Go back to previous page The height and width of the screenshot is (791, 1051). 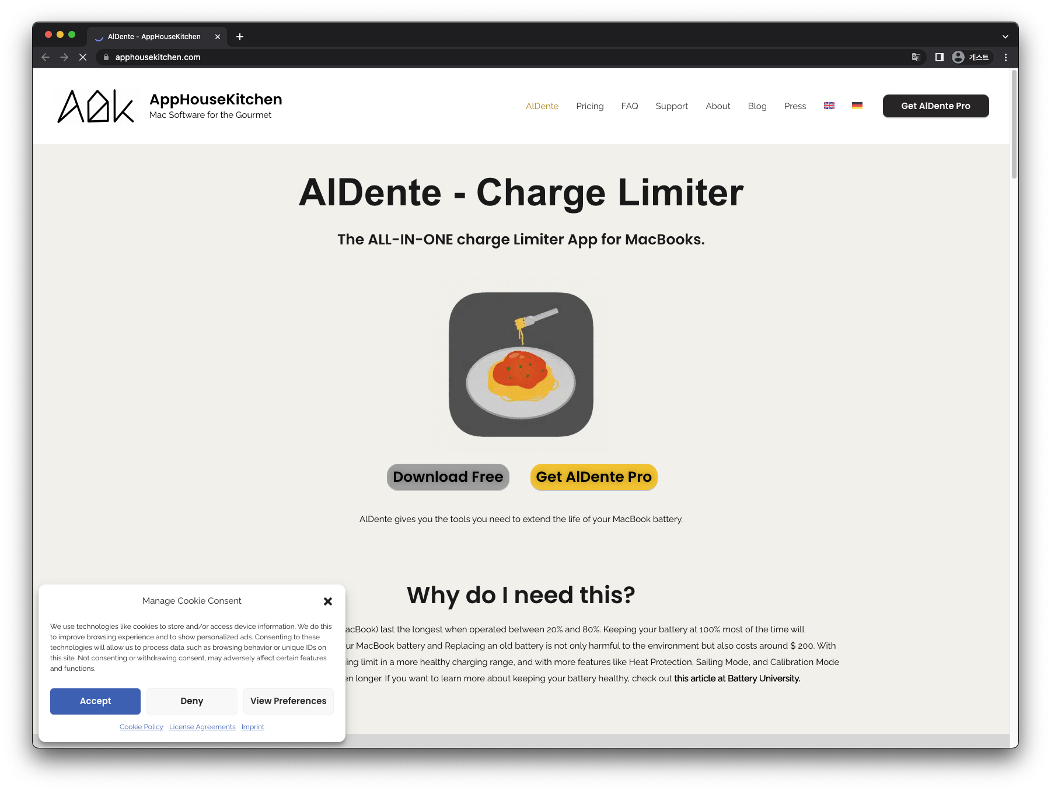pos(46,57)
